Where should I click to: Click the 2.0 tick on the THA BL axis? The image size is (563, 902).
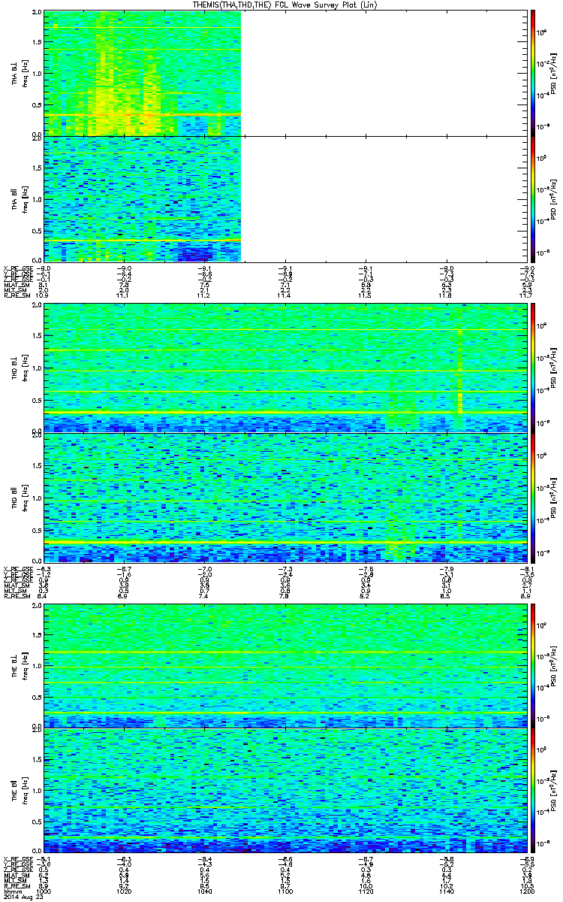(37, 14)
